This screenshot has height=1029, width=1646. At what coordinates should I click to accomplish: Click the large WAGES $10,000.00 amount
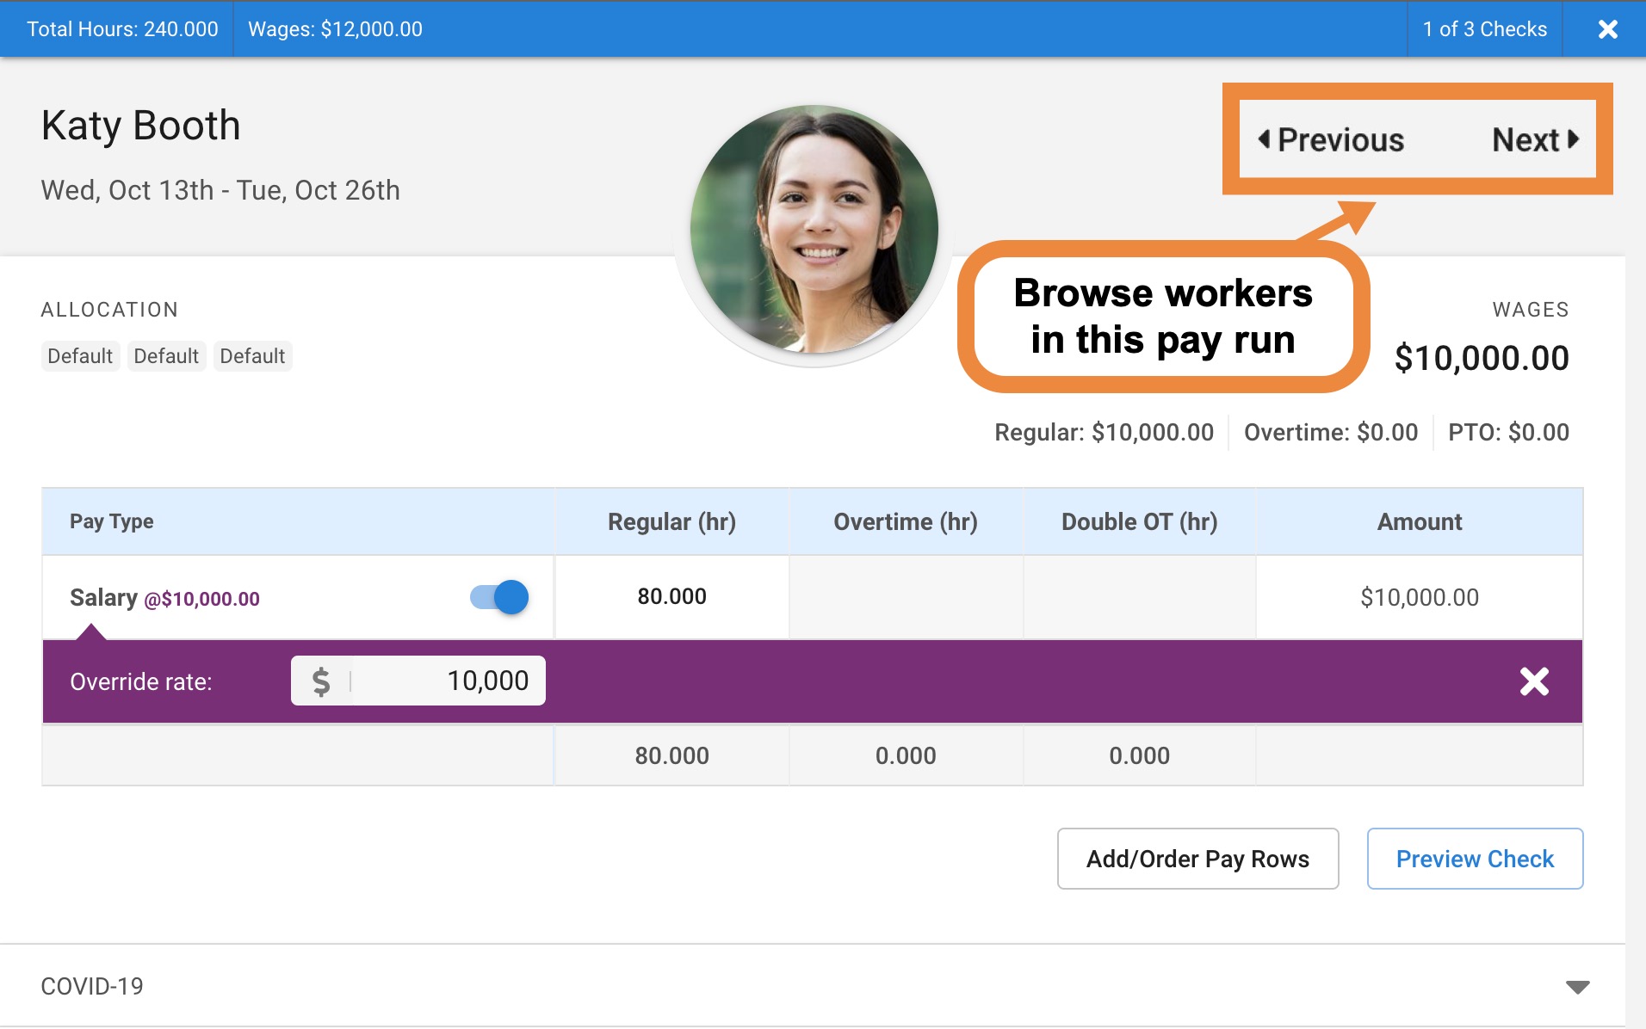tap(1482, 358)
